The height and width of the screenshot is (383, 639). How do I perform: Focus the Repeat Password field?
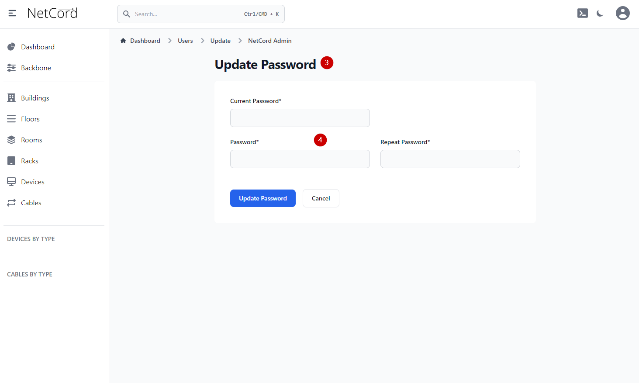tap(450, 159)
